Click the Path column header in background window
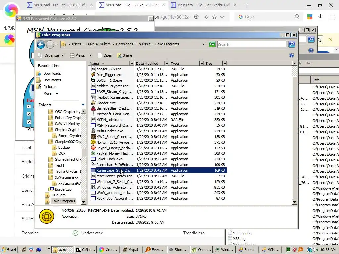Viewport: 339px width, 254px height. point(324,80)
